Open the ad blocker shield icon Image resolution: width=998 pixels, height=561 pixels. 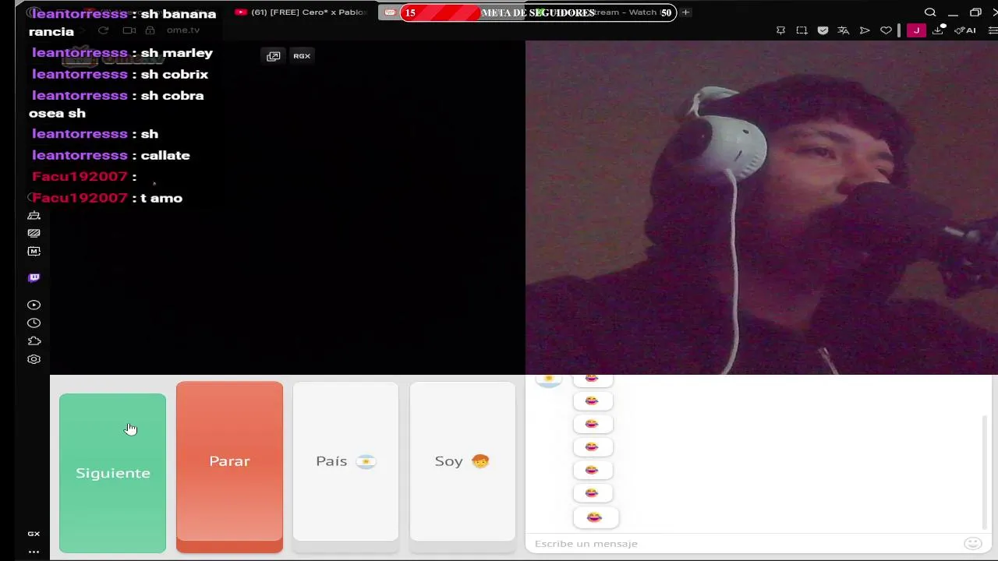[x=823, y=30]
